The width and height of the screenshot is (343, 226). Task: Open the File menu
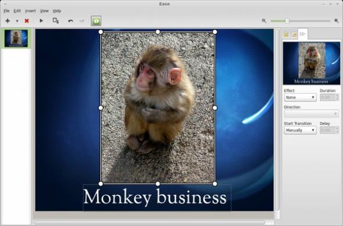(6, 10)
